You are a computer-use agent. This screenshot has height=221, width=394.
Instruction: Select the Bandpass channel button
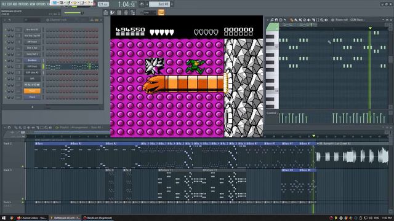click(x=32, y=60)
